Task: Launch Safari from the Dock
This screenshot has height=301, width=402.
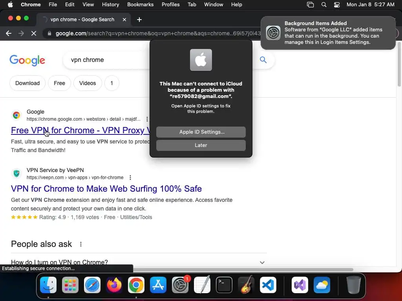Action: click(92, 285)
